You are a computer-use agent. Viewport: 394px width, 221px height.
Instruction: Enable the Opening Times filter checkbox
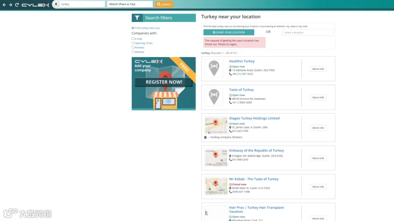point(133,43)
